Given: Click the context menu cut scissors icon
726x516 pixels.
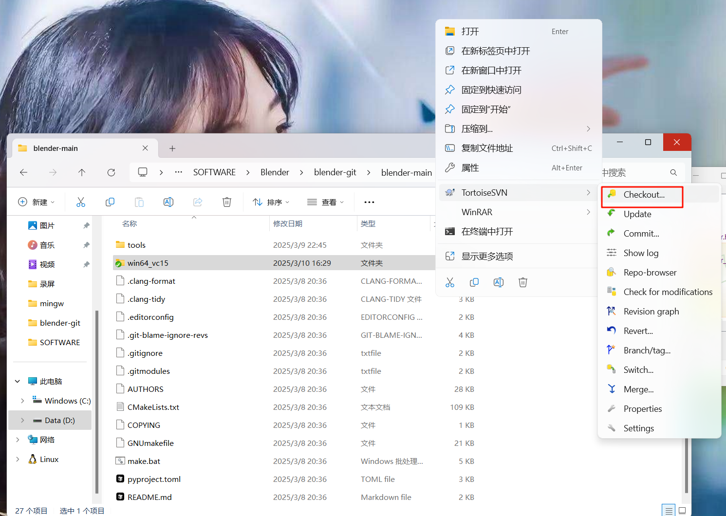Looking at the screenshot, I should [x=450, y=282].
